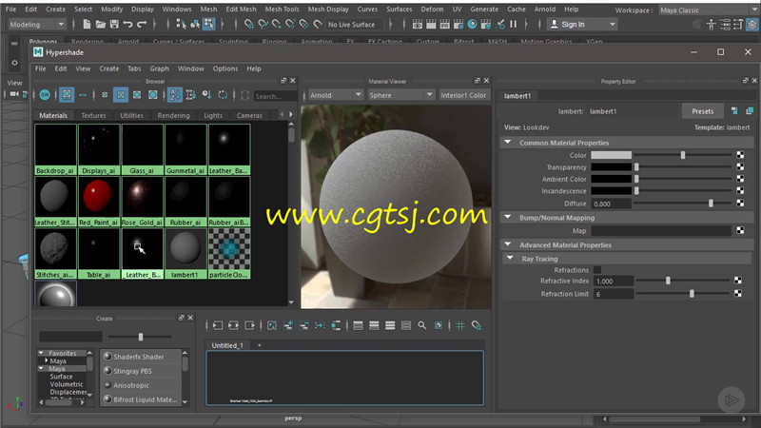This screenshot has width=761, height=428.
Task: Create Stingray PBS node
Action: (x=132, y=371)
